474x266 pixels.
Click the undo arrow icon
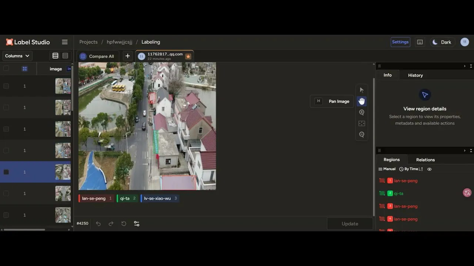[x=98, y=224]
